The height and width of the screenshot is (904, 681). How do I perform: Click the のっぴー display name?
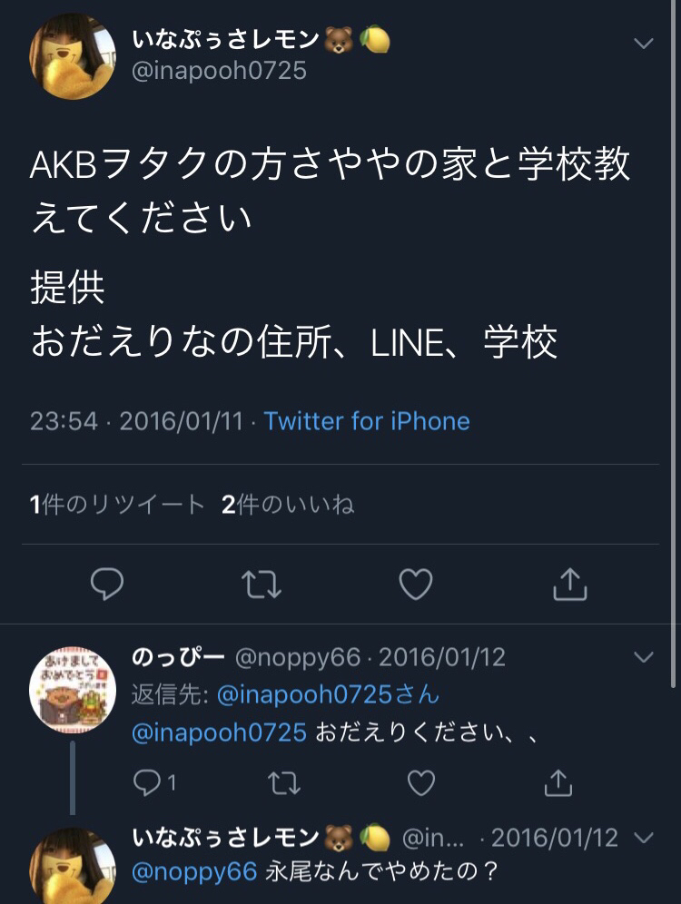pyautogui.click(x=178, y=656)
